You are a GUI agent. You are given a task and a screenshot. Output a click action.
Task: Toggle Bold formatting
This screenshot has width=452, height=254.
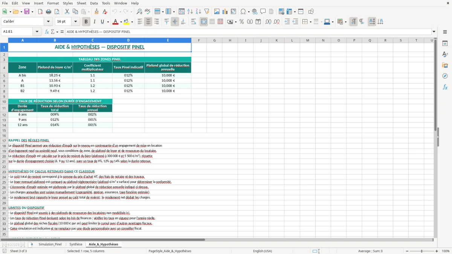coord(86,22)
